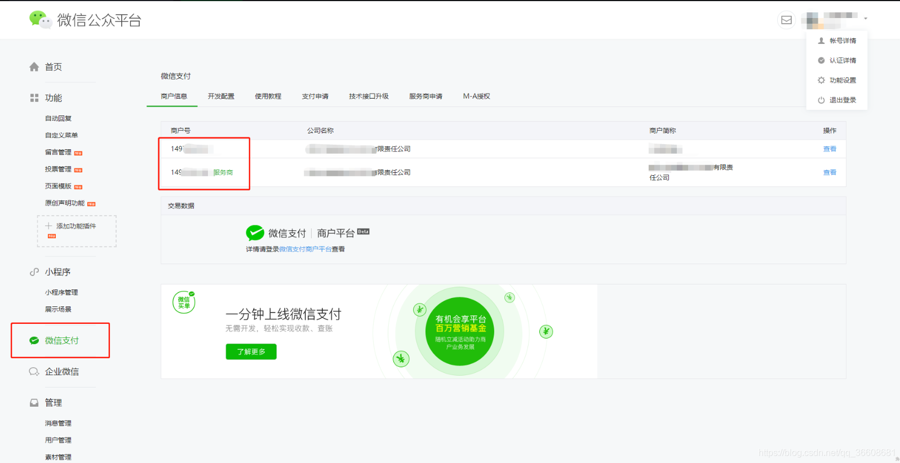Viewport: 900px width, 463px height.
Task: Go to 首页 in the sidebar
Action: (x=54, y=67)
